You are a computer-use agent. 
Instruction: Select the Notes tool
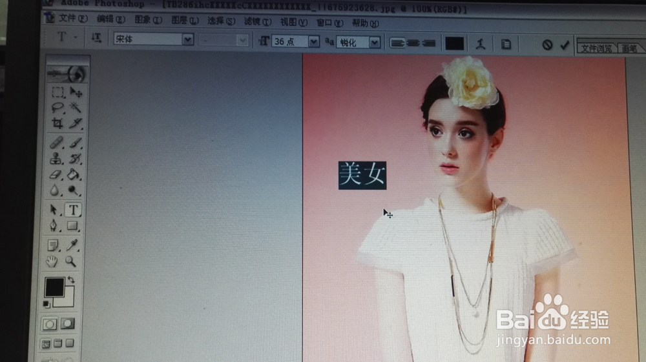click(53, 245)
